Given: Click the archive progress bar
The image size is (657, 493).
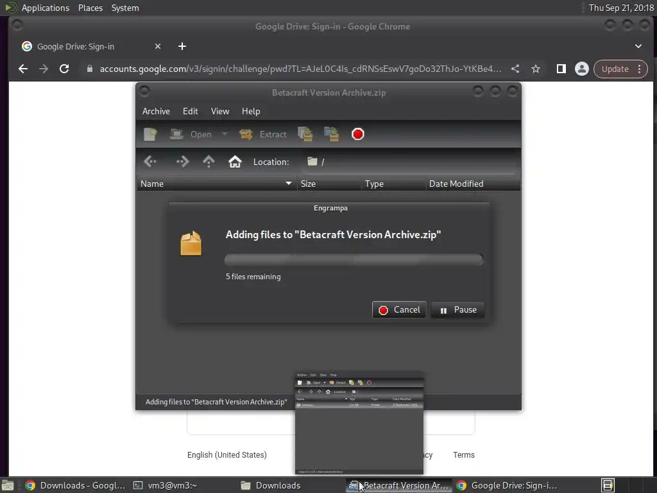Looking at the screenshot, I should (354, 259).
